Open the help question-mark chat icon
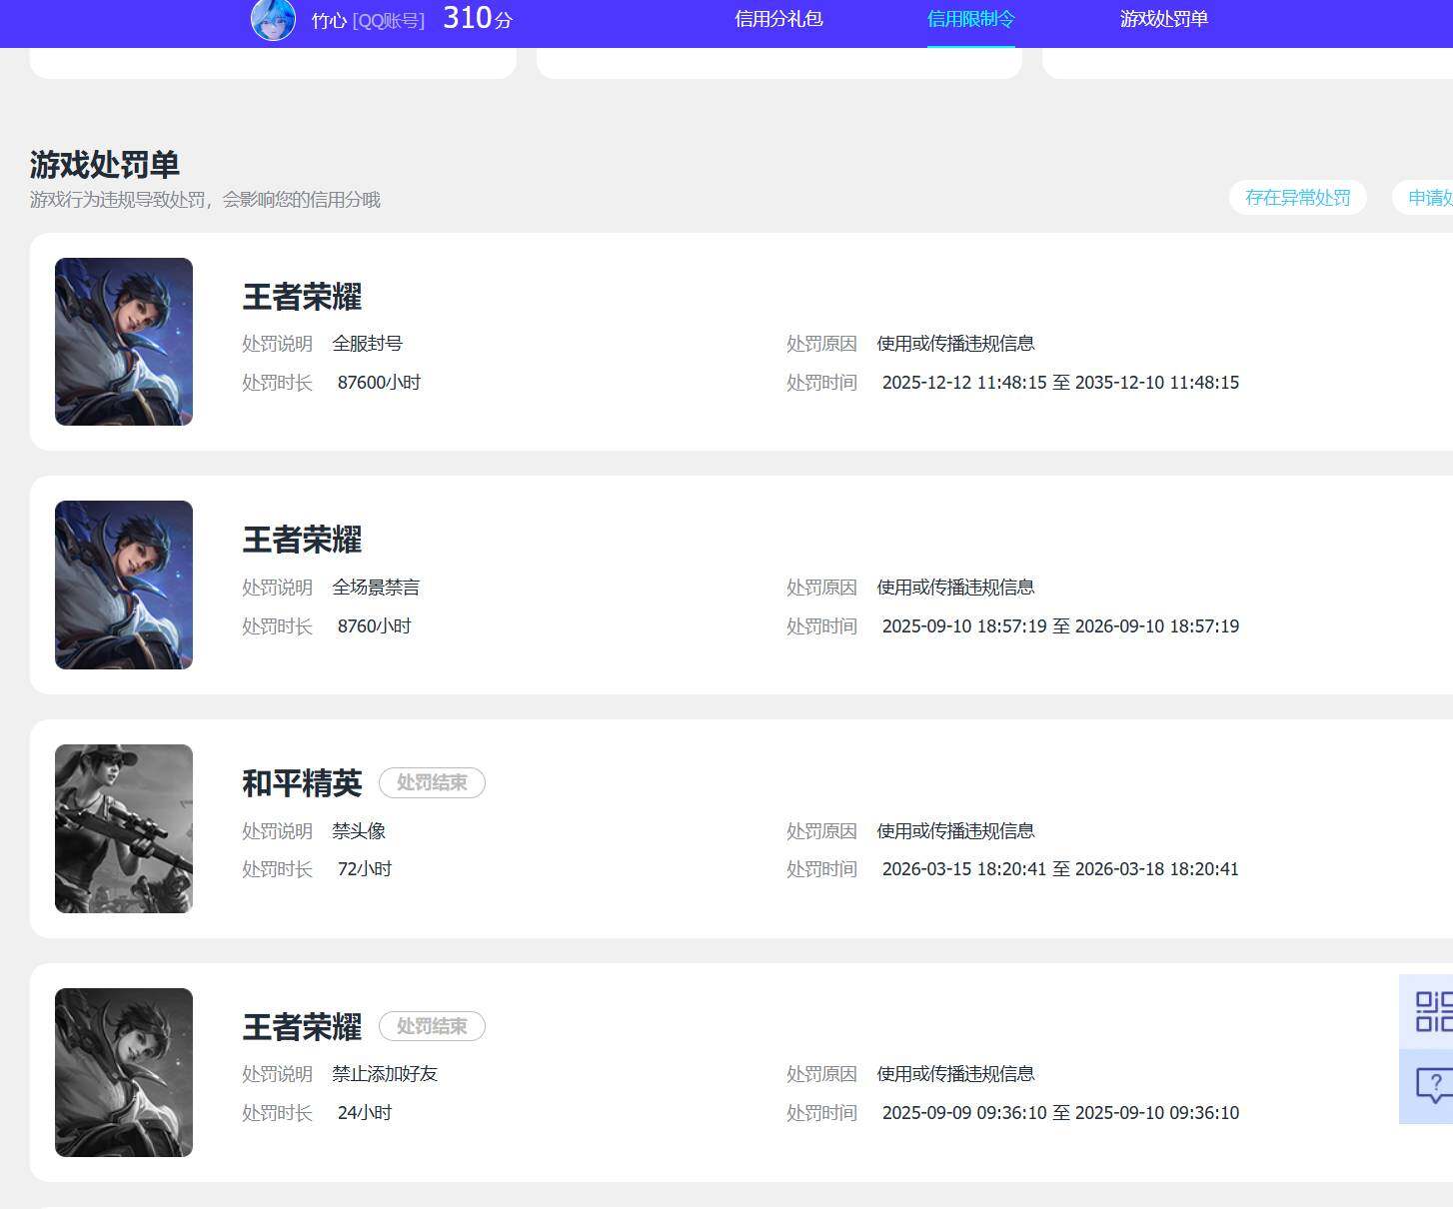 pyautogui.click(x=1433, y=1086)
